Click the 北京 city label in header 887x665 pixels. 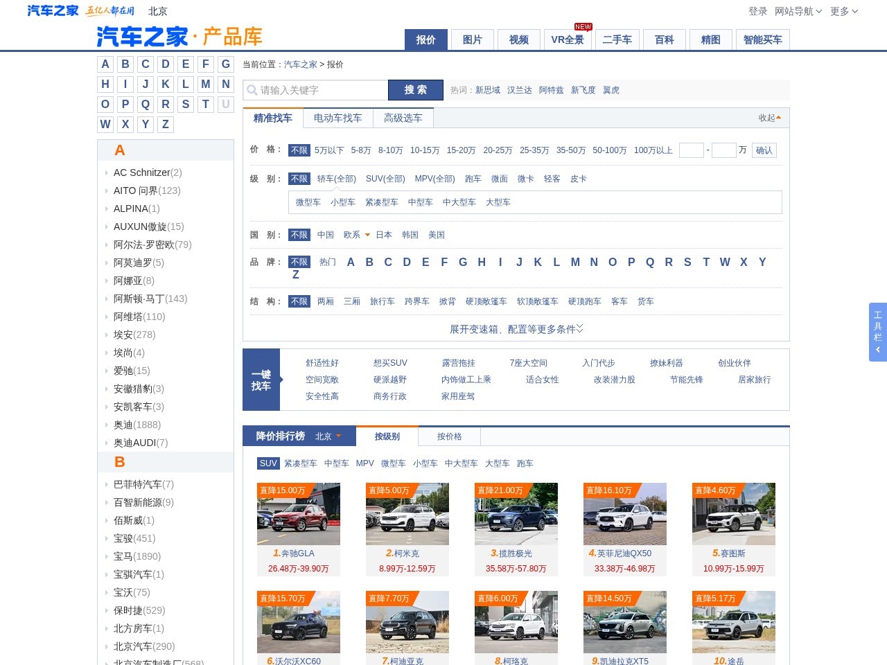pos(158,11)
